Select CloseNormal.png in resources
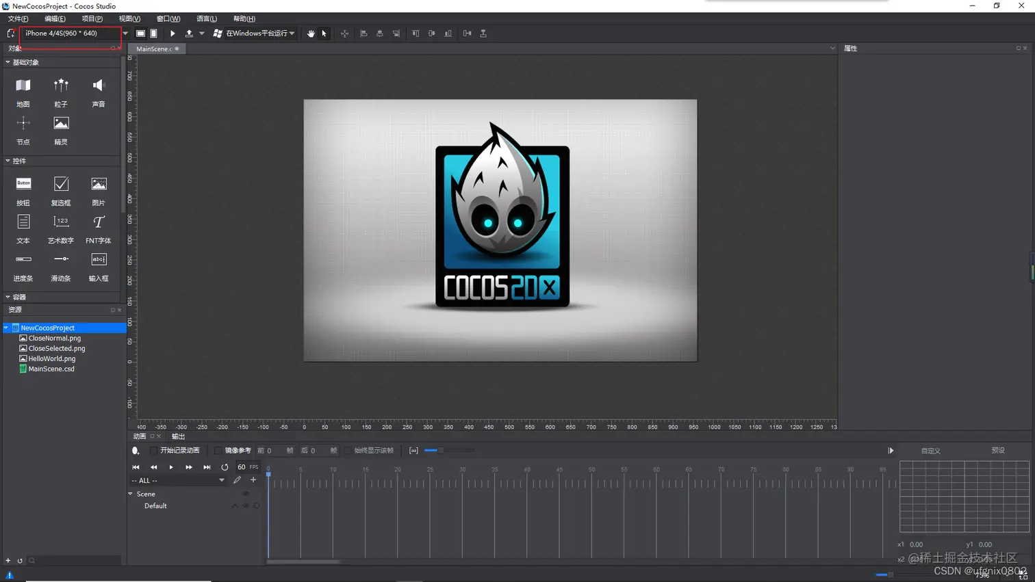Screen dimensions: 1035x582 [55, 338]
